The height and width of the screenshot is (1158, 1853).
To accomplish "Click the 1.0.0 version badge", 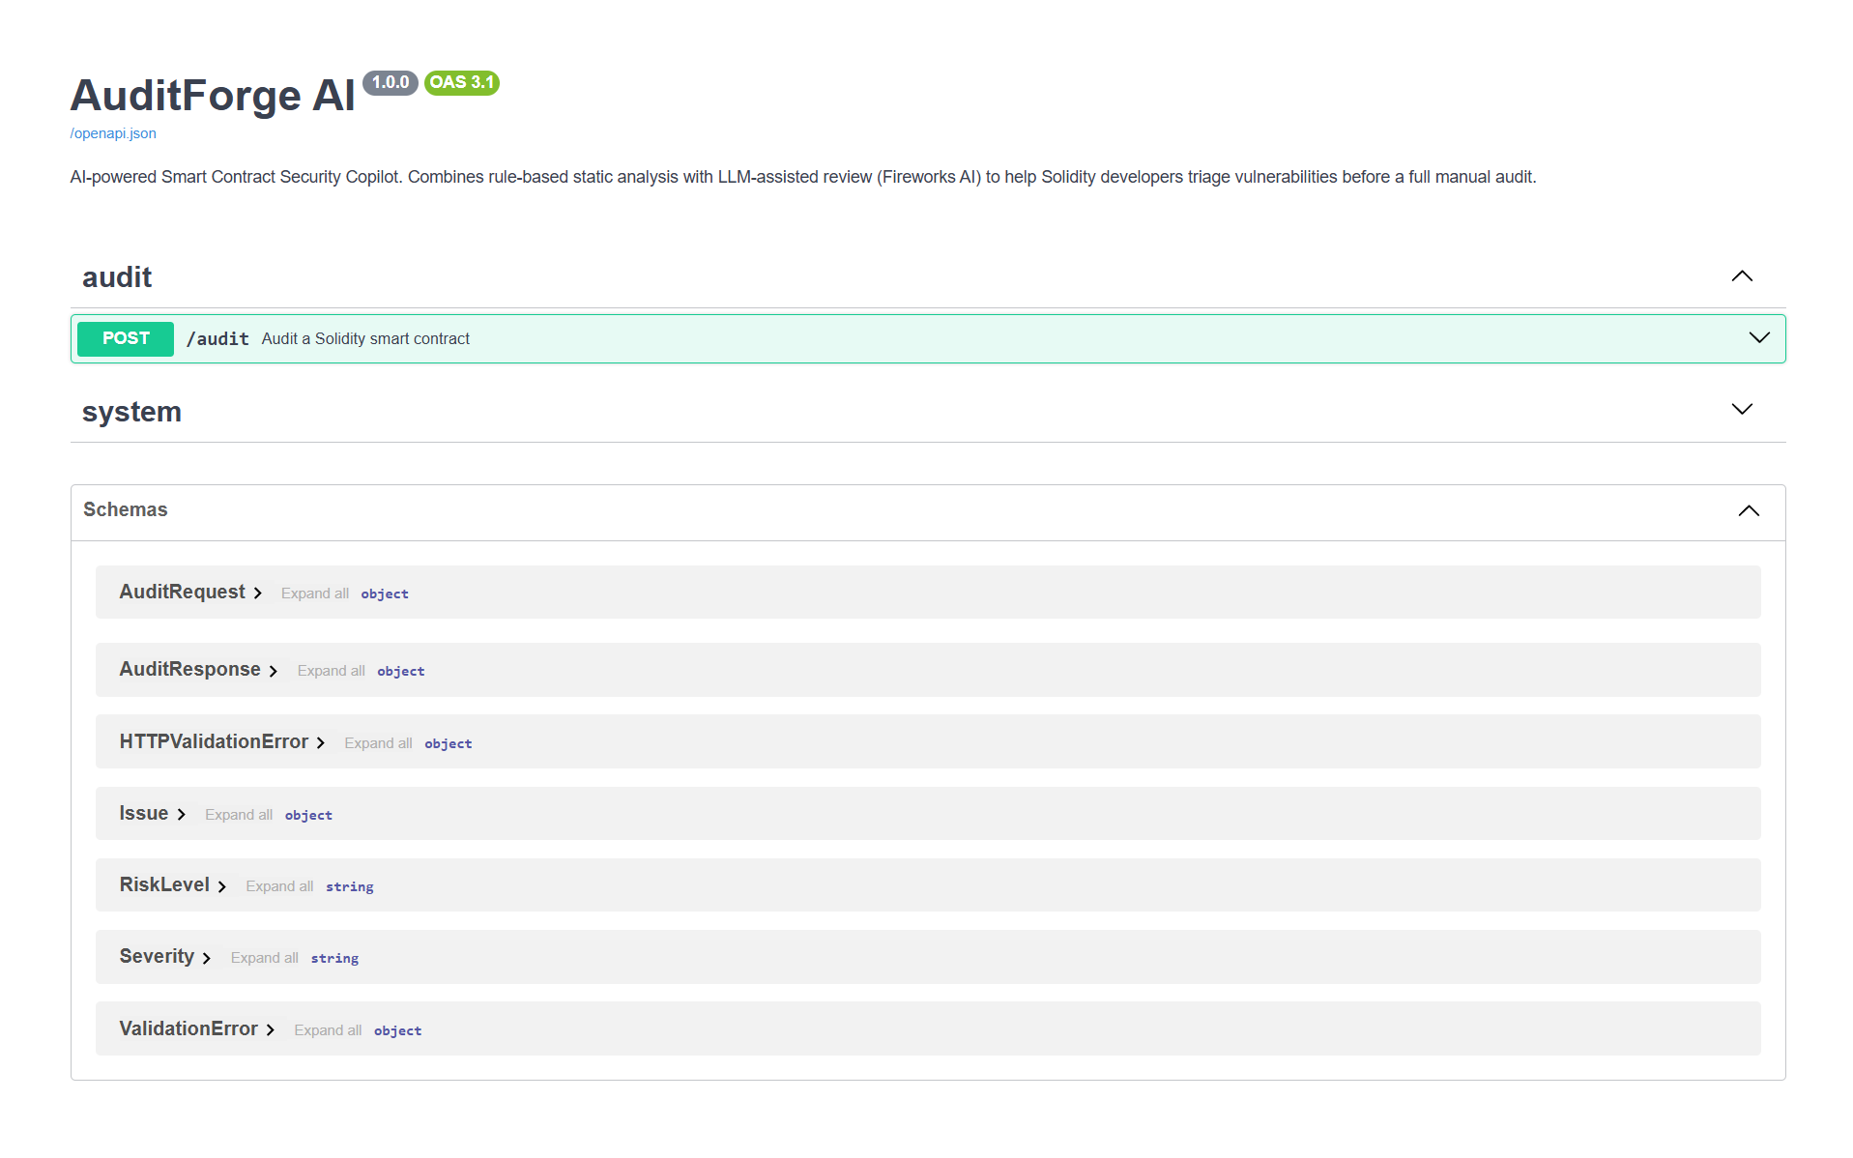I will [x=391, y=82].
